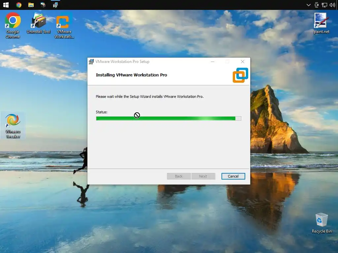This screenshot has width=338, height=253.
Task: Cancel the VMware Workstation Pro installation
Action: [233, 176]
